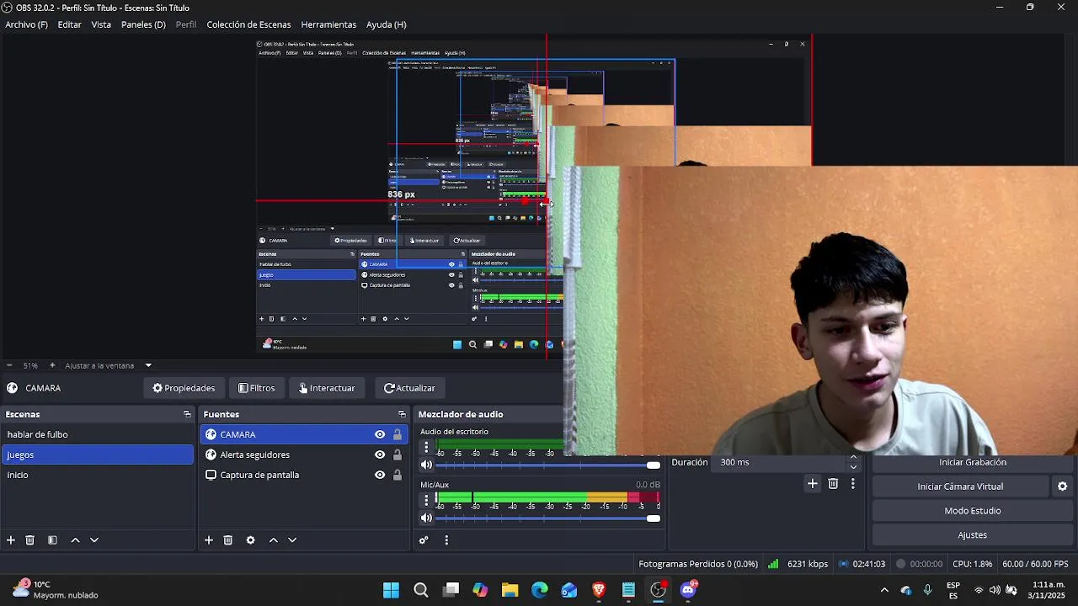Open Ajustes button
Viewport: 1078px width, 606px height.
pyautogui.click(x=973, y=535)
